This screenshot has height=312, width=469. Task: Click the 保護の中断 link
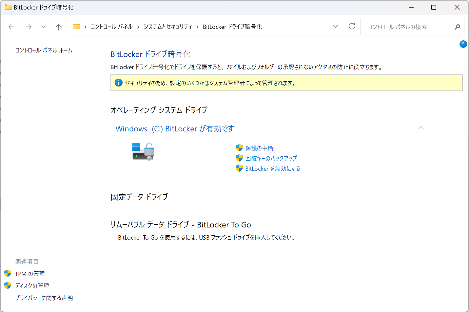tap(259, 148)
